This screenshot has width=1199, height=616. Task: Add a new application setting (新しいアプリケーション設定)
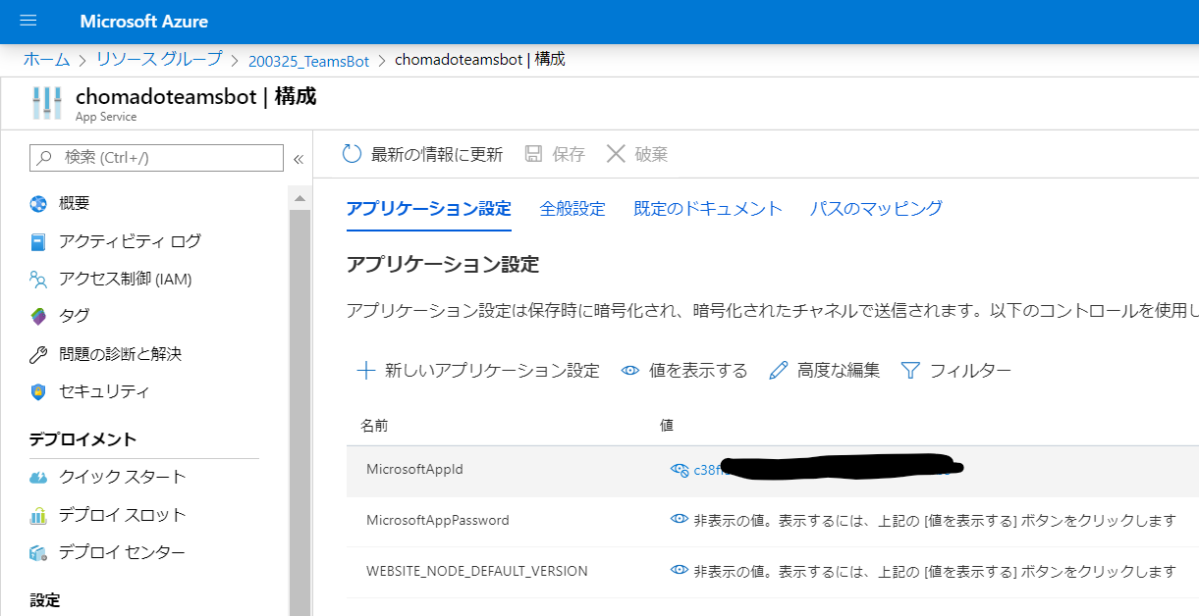478,371
